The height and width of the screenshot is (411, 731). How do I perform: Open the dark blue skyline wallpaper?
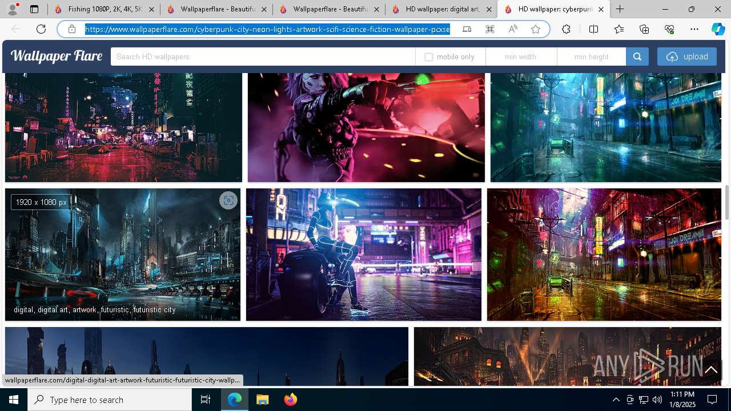coord(207,356)
